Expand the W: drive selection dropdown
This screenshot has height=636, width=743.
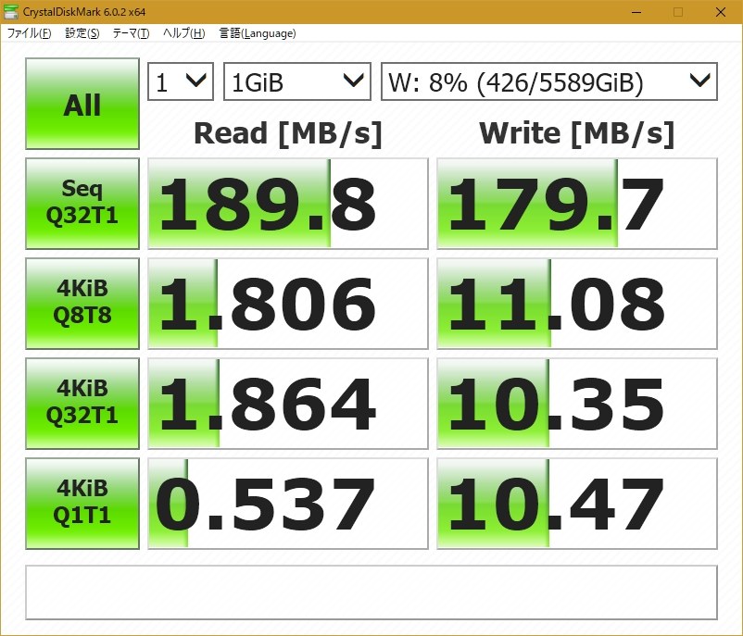(x=549, y=81)
